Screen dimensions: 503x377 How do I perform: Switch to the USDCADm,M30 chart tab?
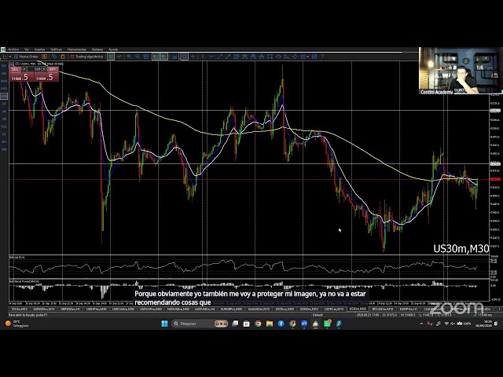(123, 309)
